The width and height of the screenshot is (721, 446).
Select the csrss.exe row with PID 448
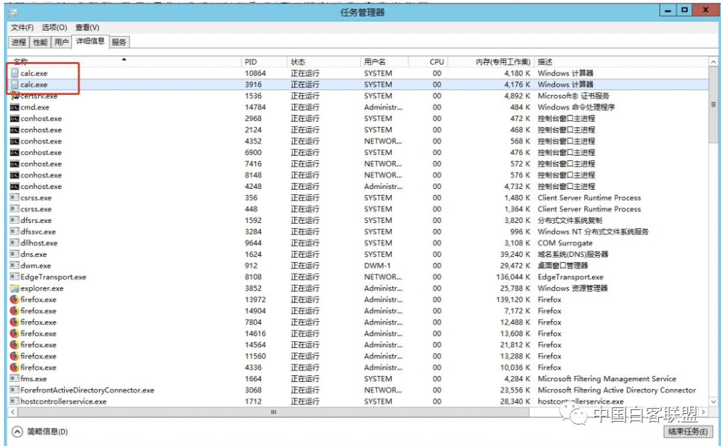coord(358,209)
